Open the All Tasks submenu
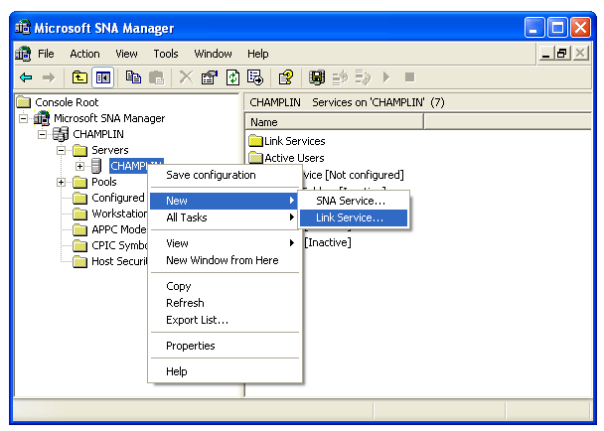Screen dimensions: 604x431 [x=224, y=217]
